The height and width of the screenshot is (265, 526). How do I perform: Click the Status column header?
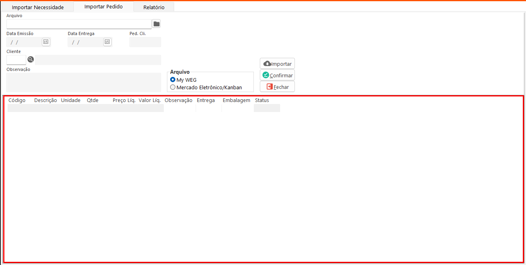[262, 100]
